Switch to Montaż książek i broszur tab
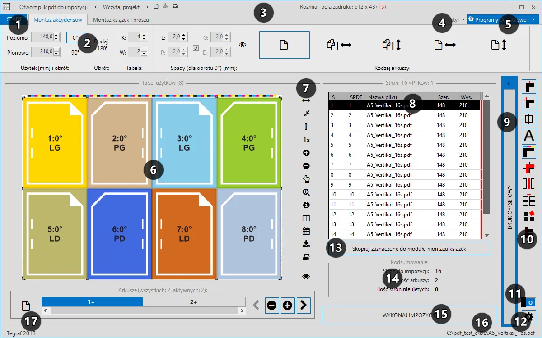 point(122,20)
